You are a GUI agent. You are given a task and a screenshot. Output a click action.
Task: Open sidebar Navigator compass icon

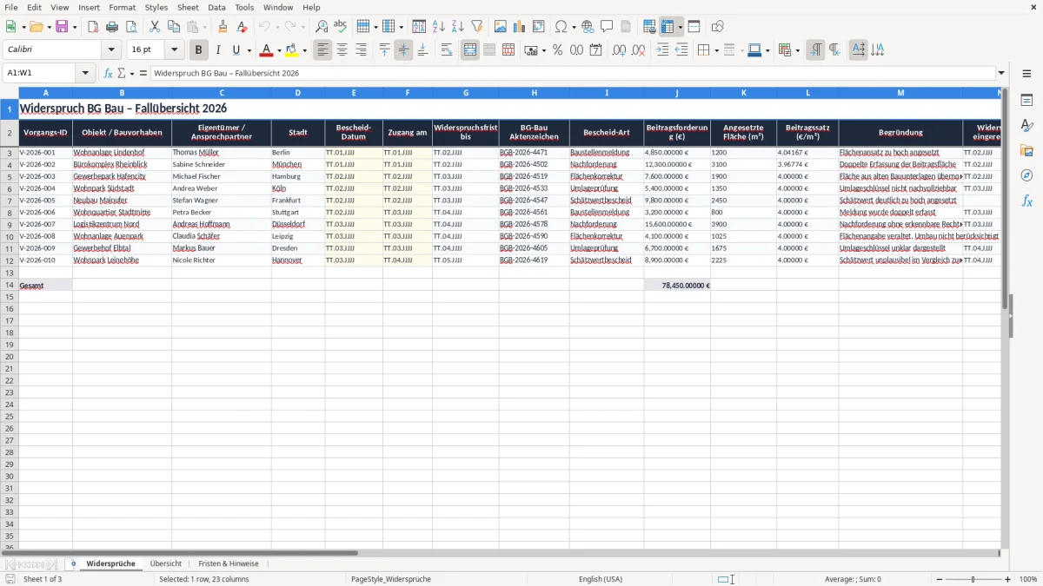pos(1026,175)
